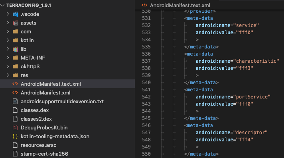Open the res folder

pos(24,75)
